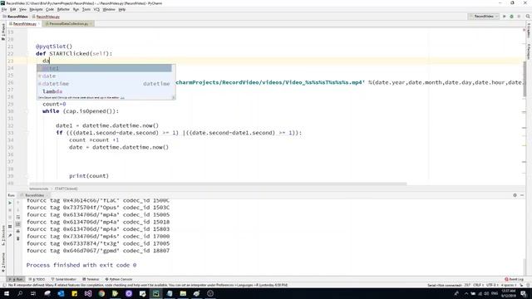Hide the Run tool window
The height and width of the screenshot is (299, 532).
[x=522, y=195]
